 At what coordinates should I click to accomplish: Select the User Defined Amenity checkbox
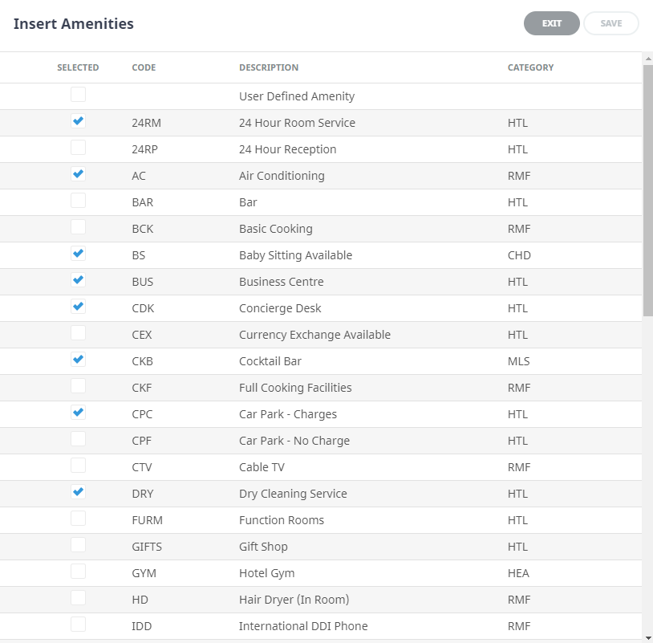click(78, 95)
